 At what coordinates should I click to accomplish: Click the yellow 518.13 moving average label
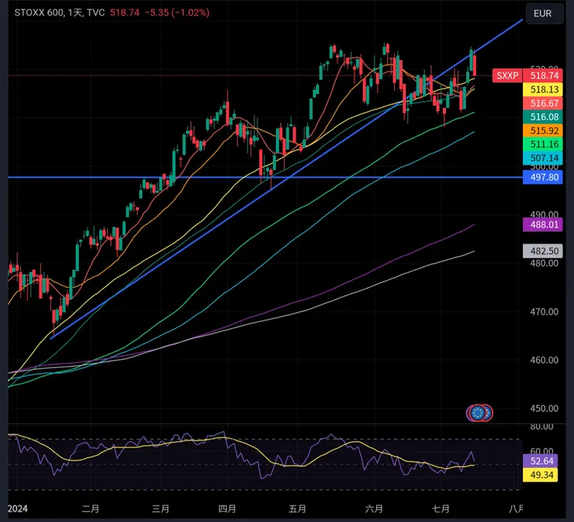pyautogui.click(x=542, y=89)
